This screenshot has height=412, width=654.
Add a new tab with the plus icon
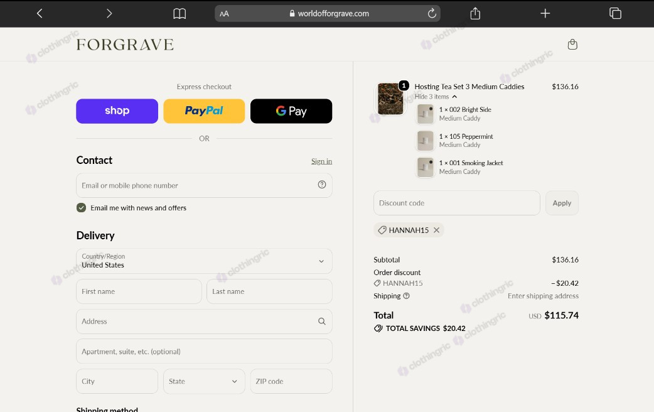coord(545,13)
